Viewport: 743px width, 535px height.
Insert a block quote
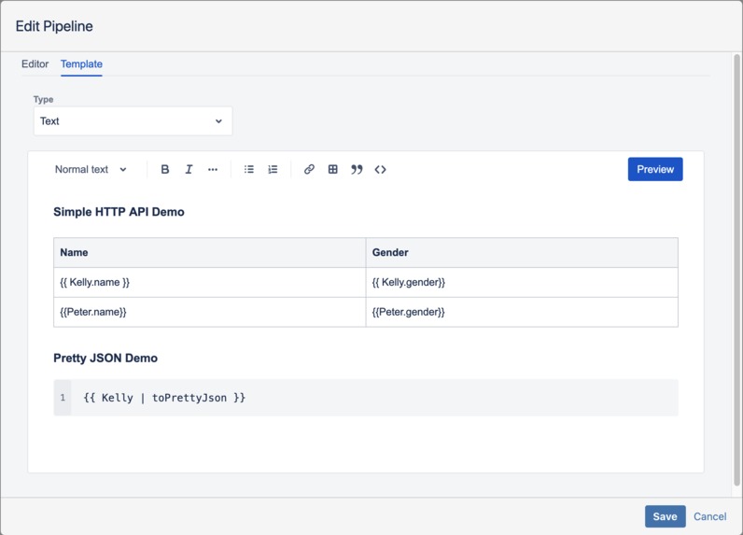tap(357, 169)
